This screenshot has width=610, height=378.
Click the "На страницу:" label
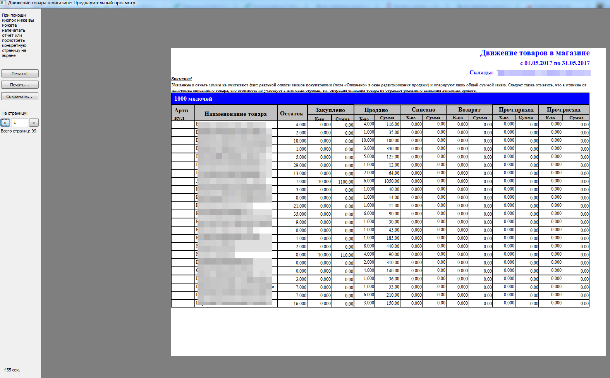click(15, 113)
